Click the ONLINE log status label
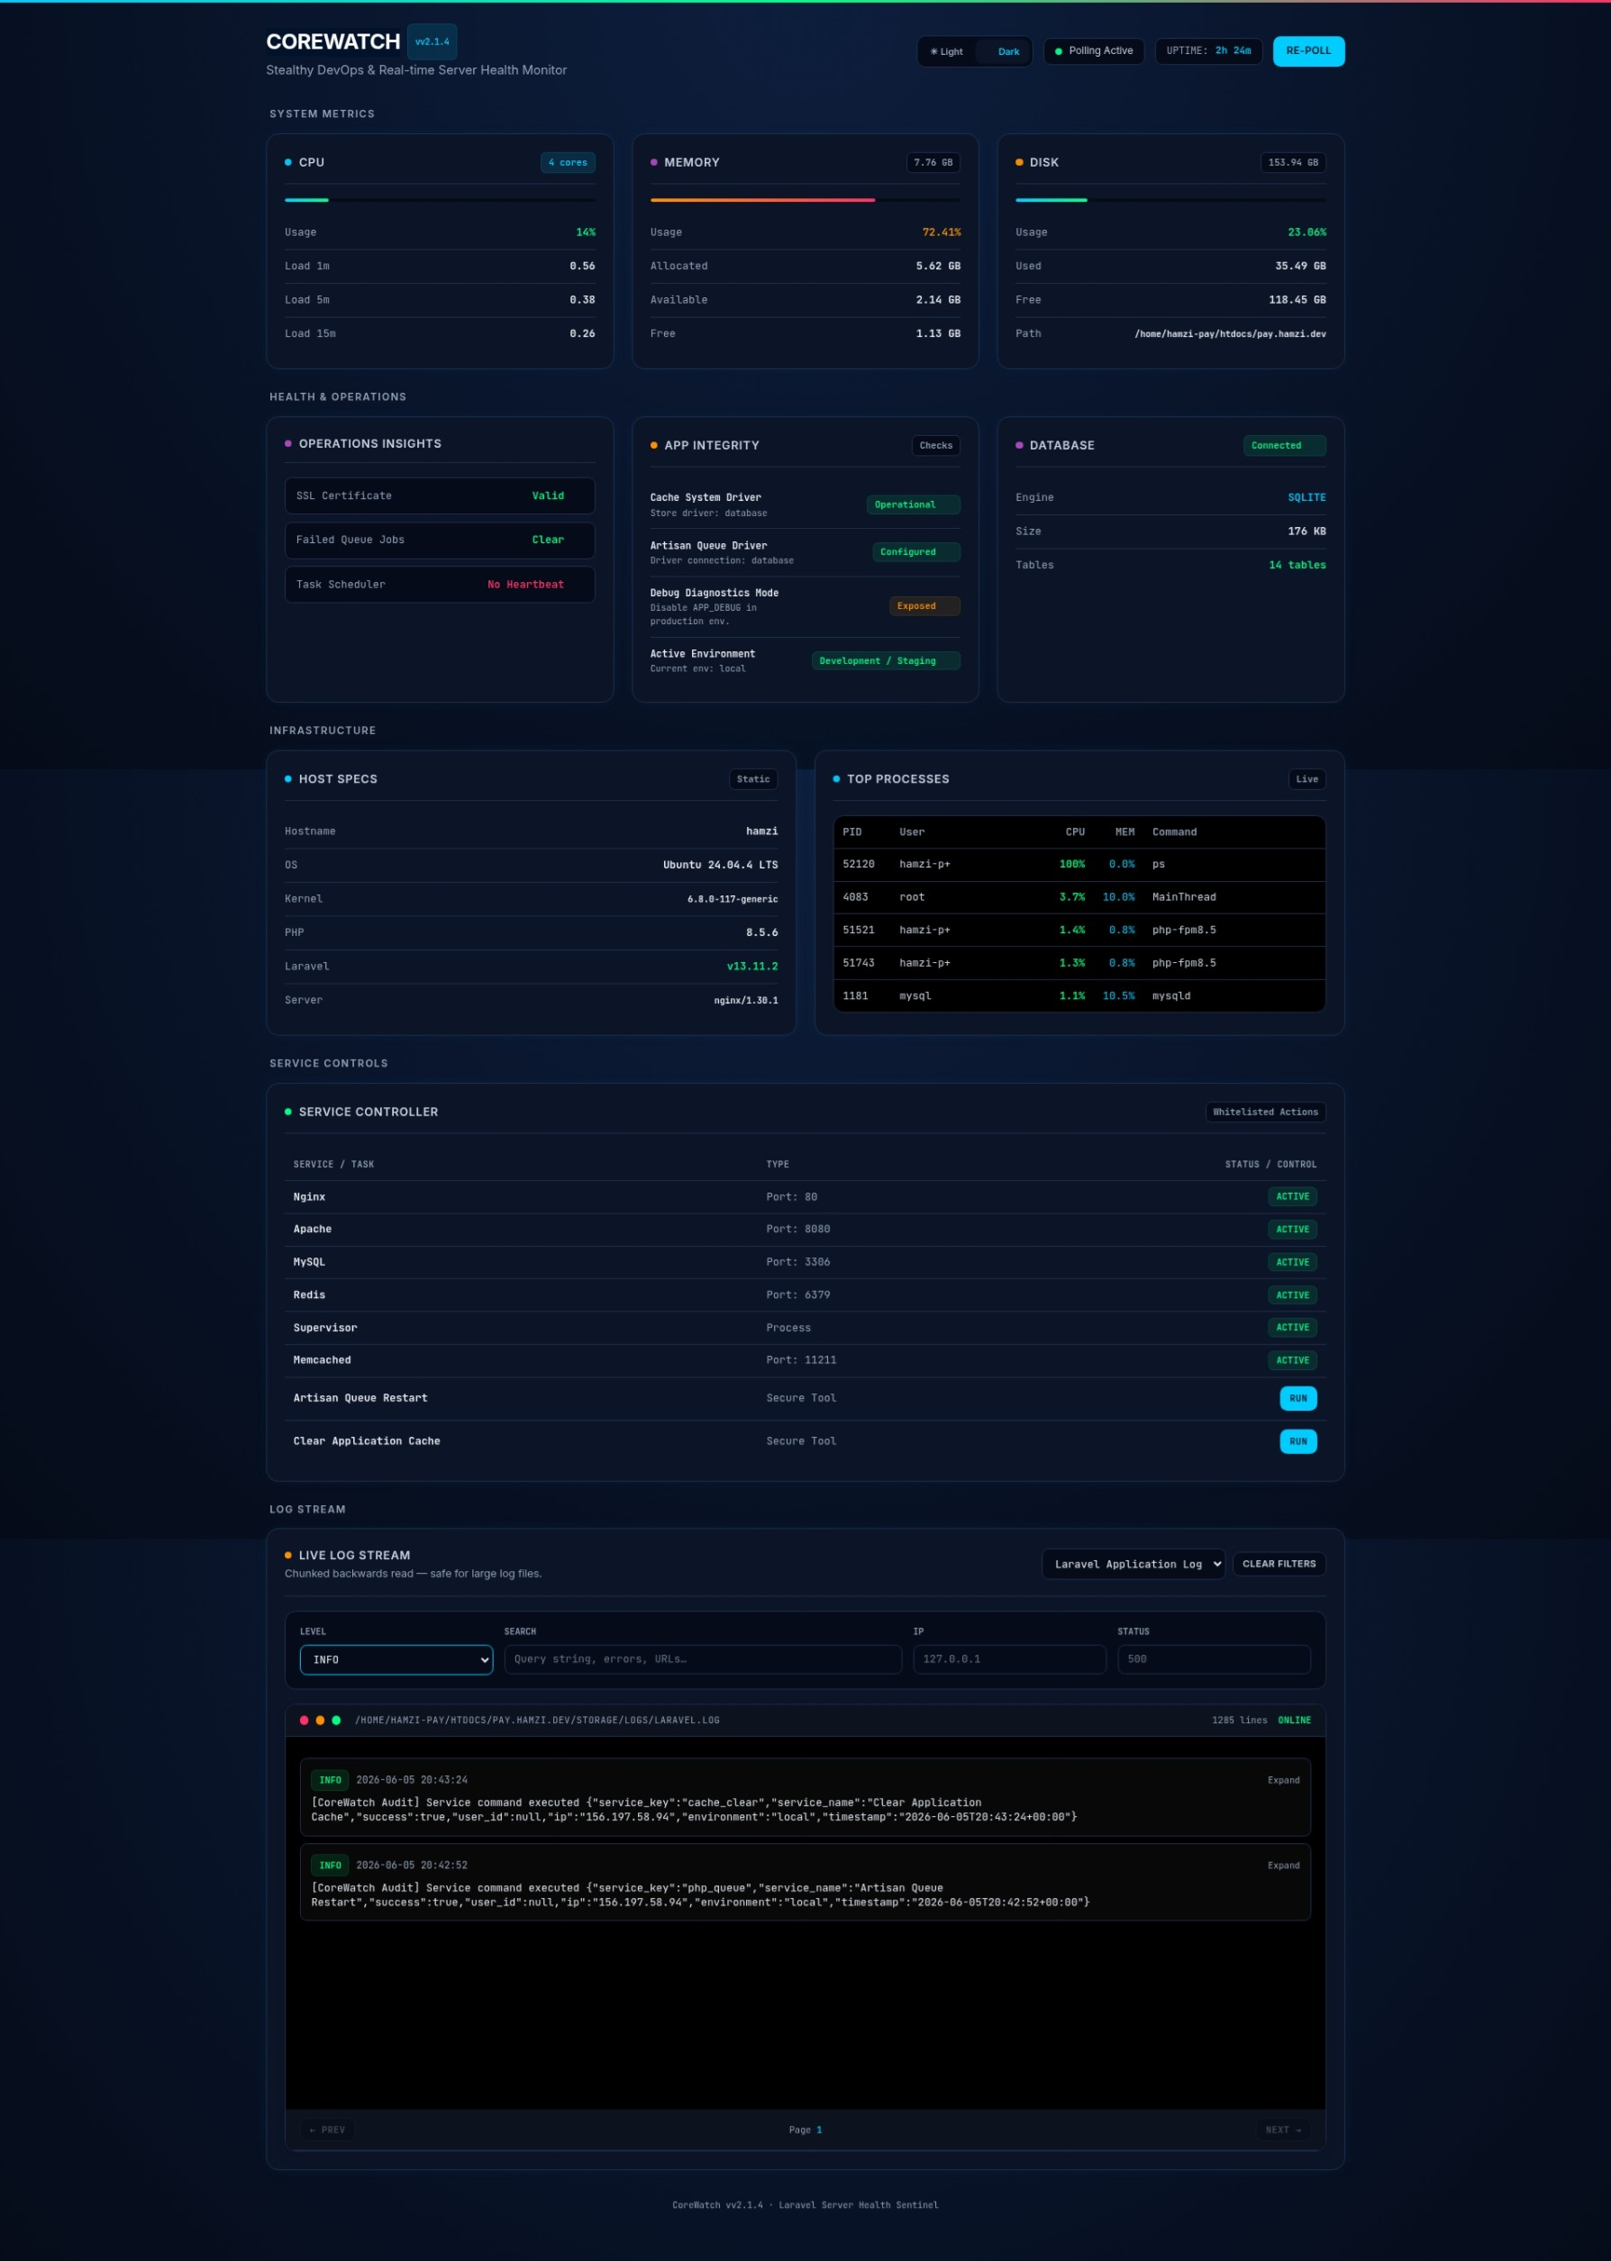Image resolution: width=1611 pixels, height=2261 pixels. pyautogui.click(x=1294, y=1721)
